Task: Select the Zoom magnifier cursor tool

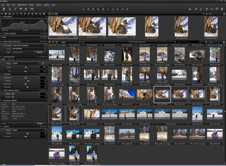Action: click(93, 9)
